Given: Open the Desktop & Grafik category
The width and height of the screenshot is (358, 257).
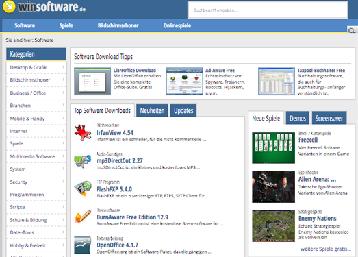Looking at the screenshot, I should [x=28, y=67].
